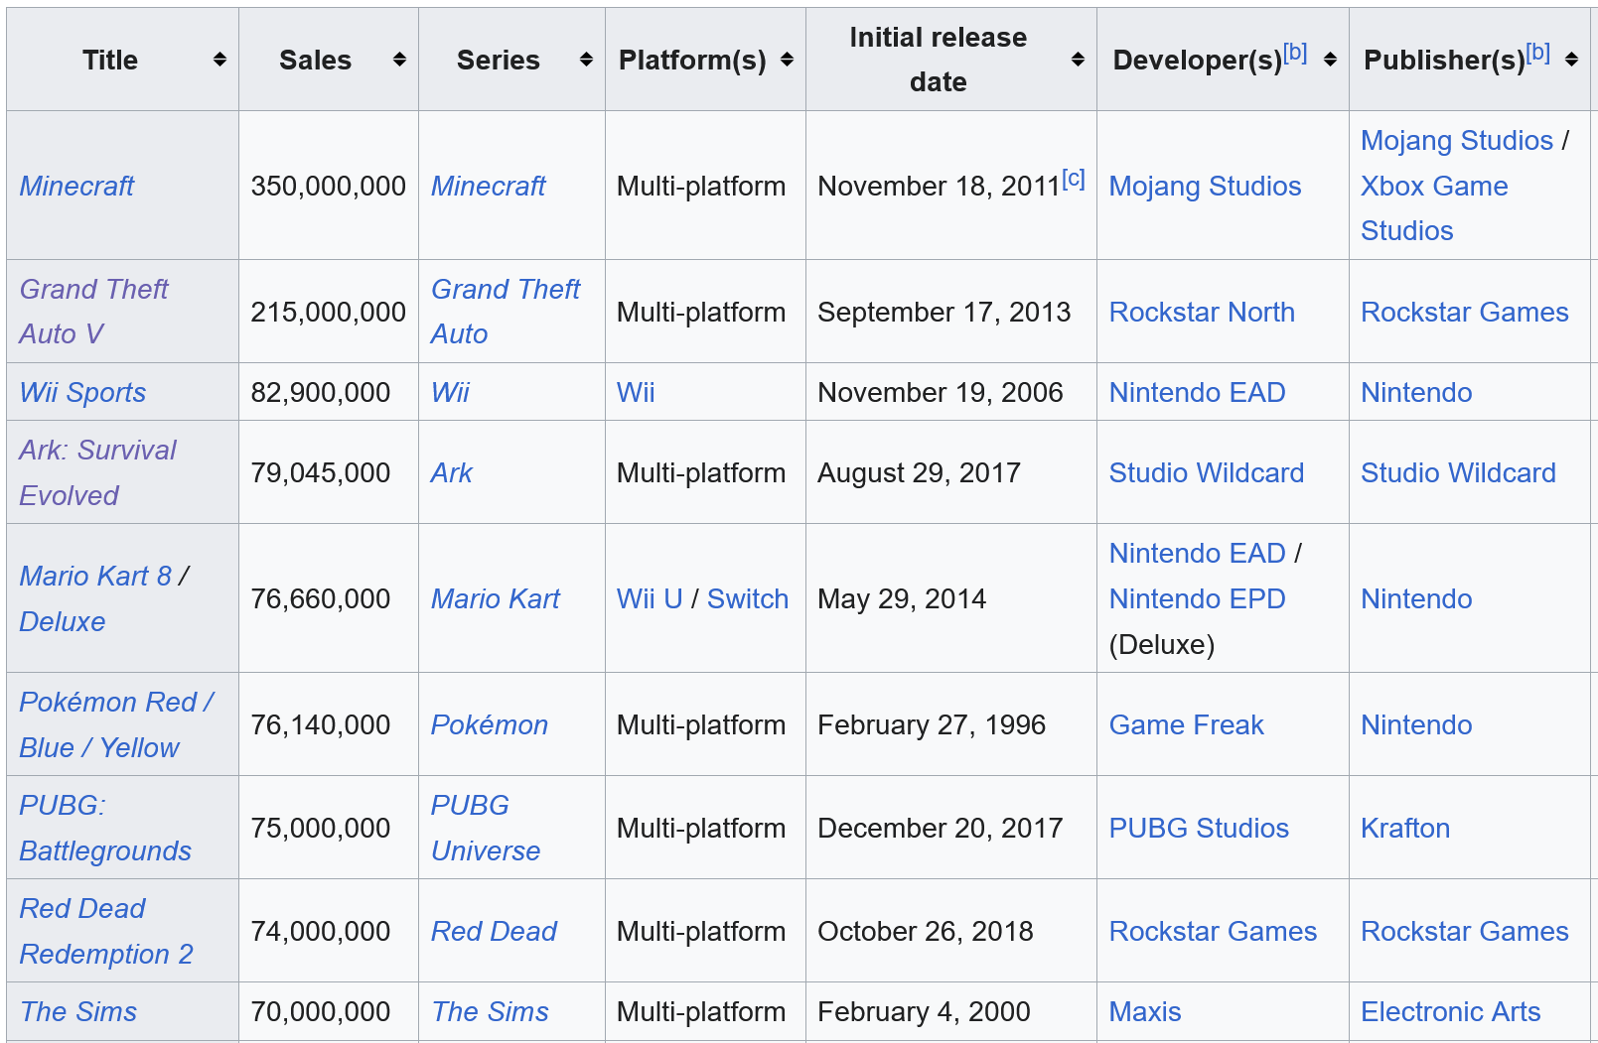The image size is (1598, 1043).
Task: Open the Wii platform link
Action: pyautogui.click(x=636, y=392)
